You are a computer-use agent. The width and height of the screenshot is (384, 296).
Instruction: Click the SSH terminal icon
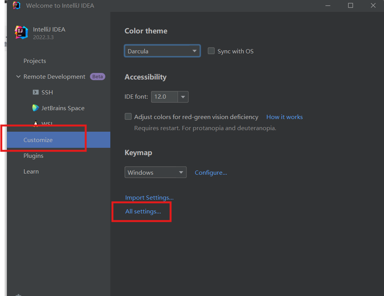coord(36,92)
